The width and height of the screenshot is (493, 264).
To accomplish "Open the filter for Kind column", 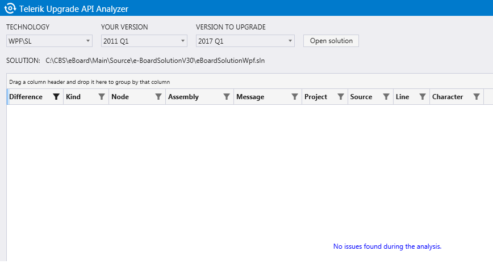I will tap(102, 97).
